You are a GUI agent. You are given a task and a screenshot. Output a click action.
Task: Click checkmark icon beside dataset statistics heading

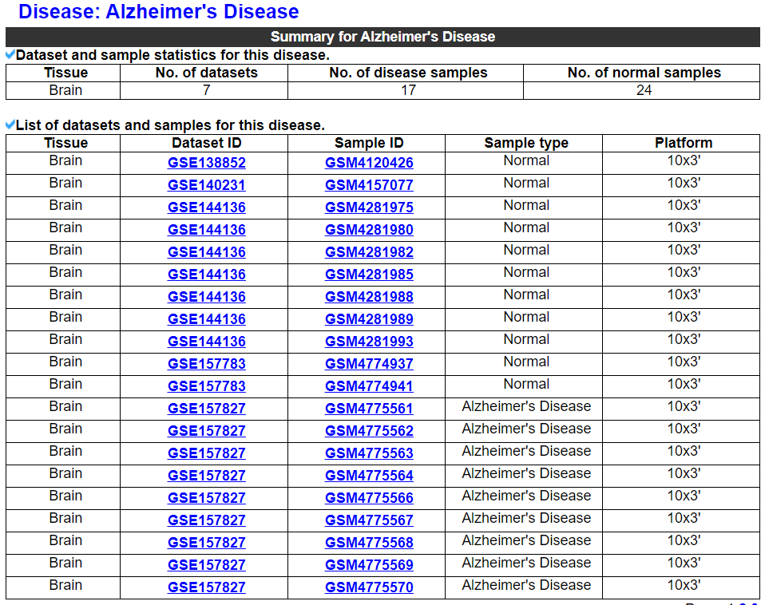point(10,55)
